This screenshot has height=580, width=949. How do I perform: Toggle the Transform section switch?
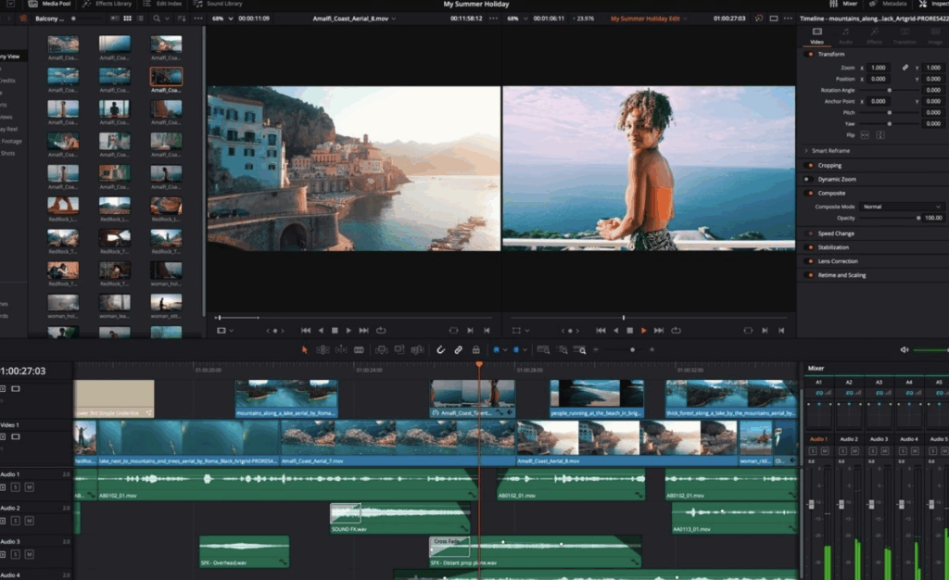[x=810, y=54]
